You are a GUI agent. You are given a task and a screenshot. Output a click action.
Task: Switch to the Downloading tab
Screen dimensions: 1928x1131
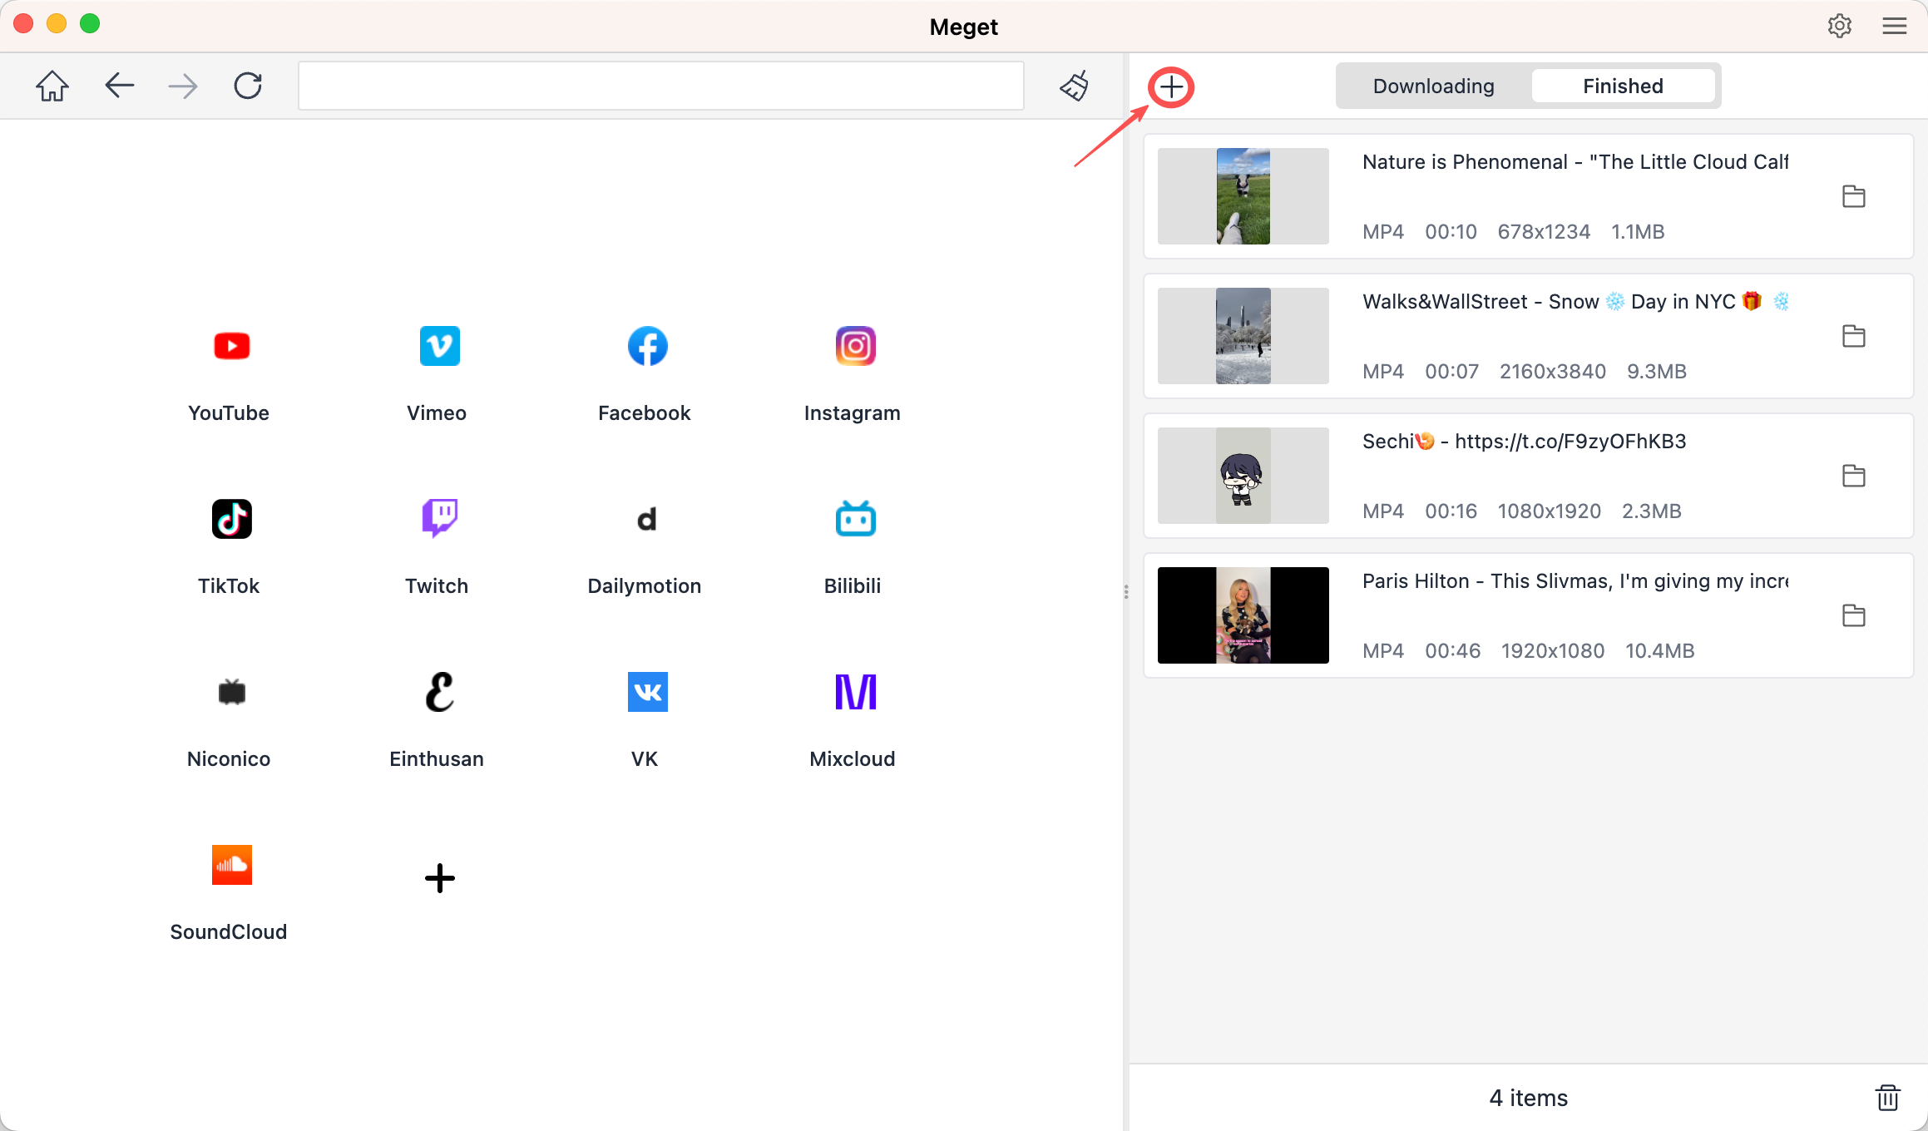pos(1434,85)
